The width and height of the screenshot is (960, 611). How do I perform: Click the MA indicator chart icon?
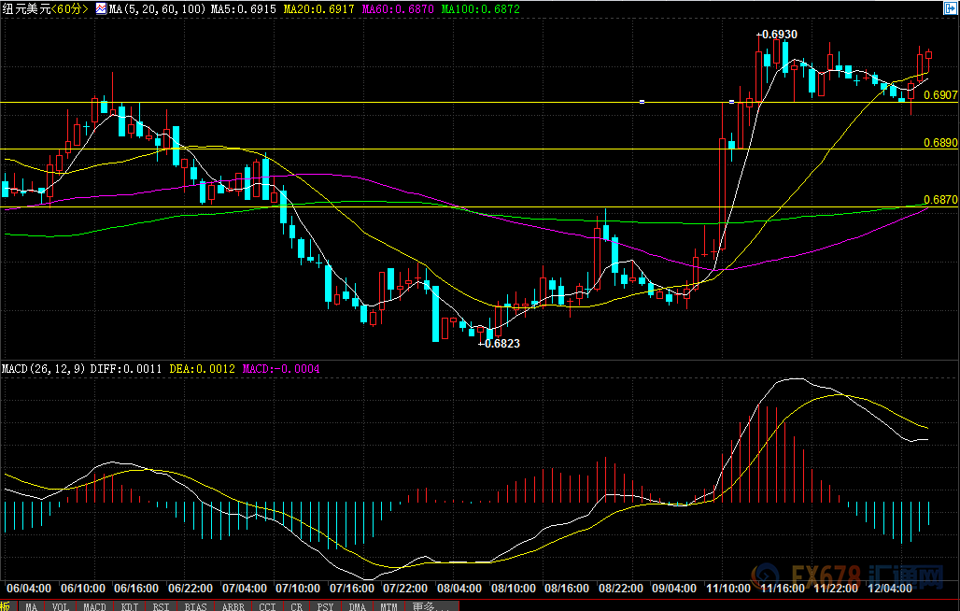pyautogui.click(x=101, y=8)
